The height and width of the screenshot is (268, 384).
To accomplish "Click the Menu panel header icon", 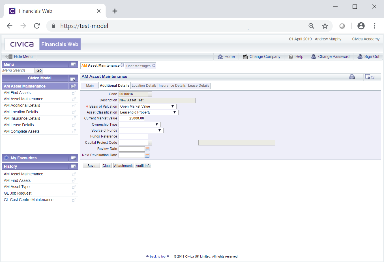I will coord(73,64).
